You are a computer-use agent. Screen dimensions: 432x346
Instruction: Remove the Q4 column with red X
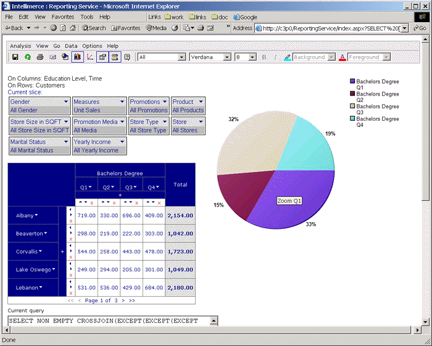coord(159,203)
